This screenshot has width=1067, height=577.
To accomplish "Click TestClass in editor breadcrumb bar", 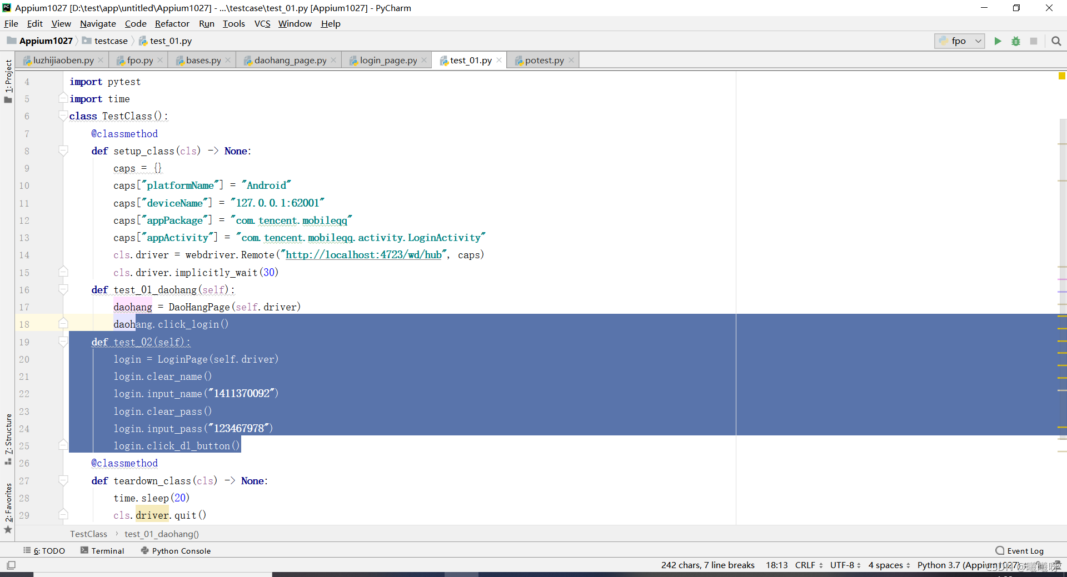I will (88, 534).
